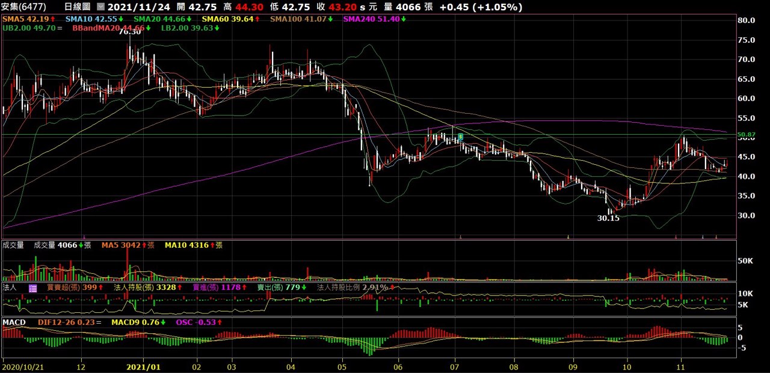Viewport: 770px width, 373px height.
Task: Click the purple list icon beside 法人
Action: (32, 288)
